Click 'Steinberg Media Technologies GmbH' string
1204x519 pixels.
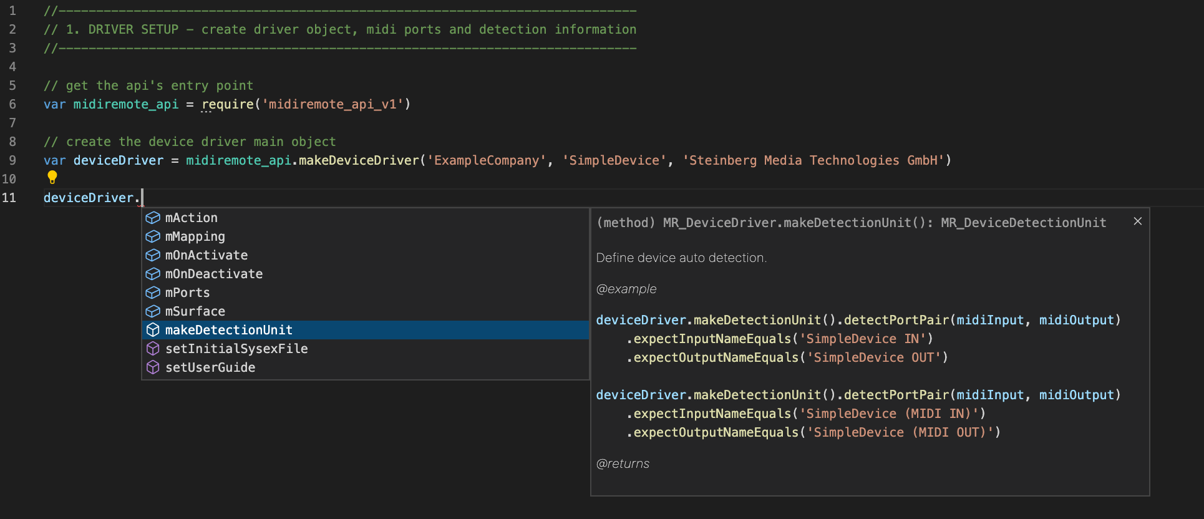point(813,160)
